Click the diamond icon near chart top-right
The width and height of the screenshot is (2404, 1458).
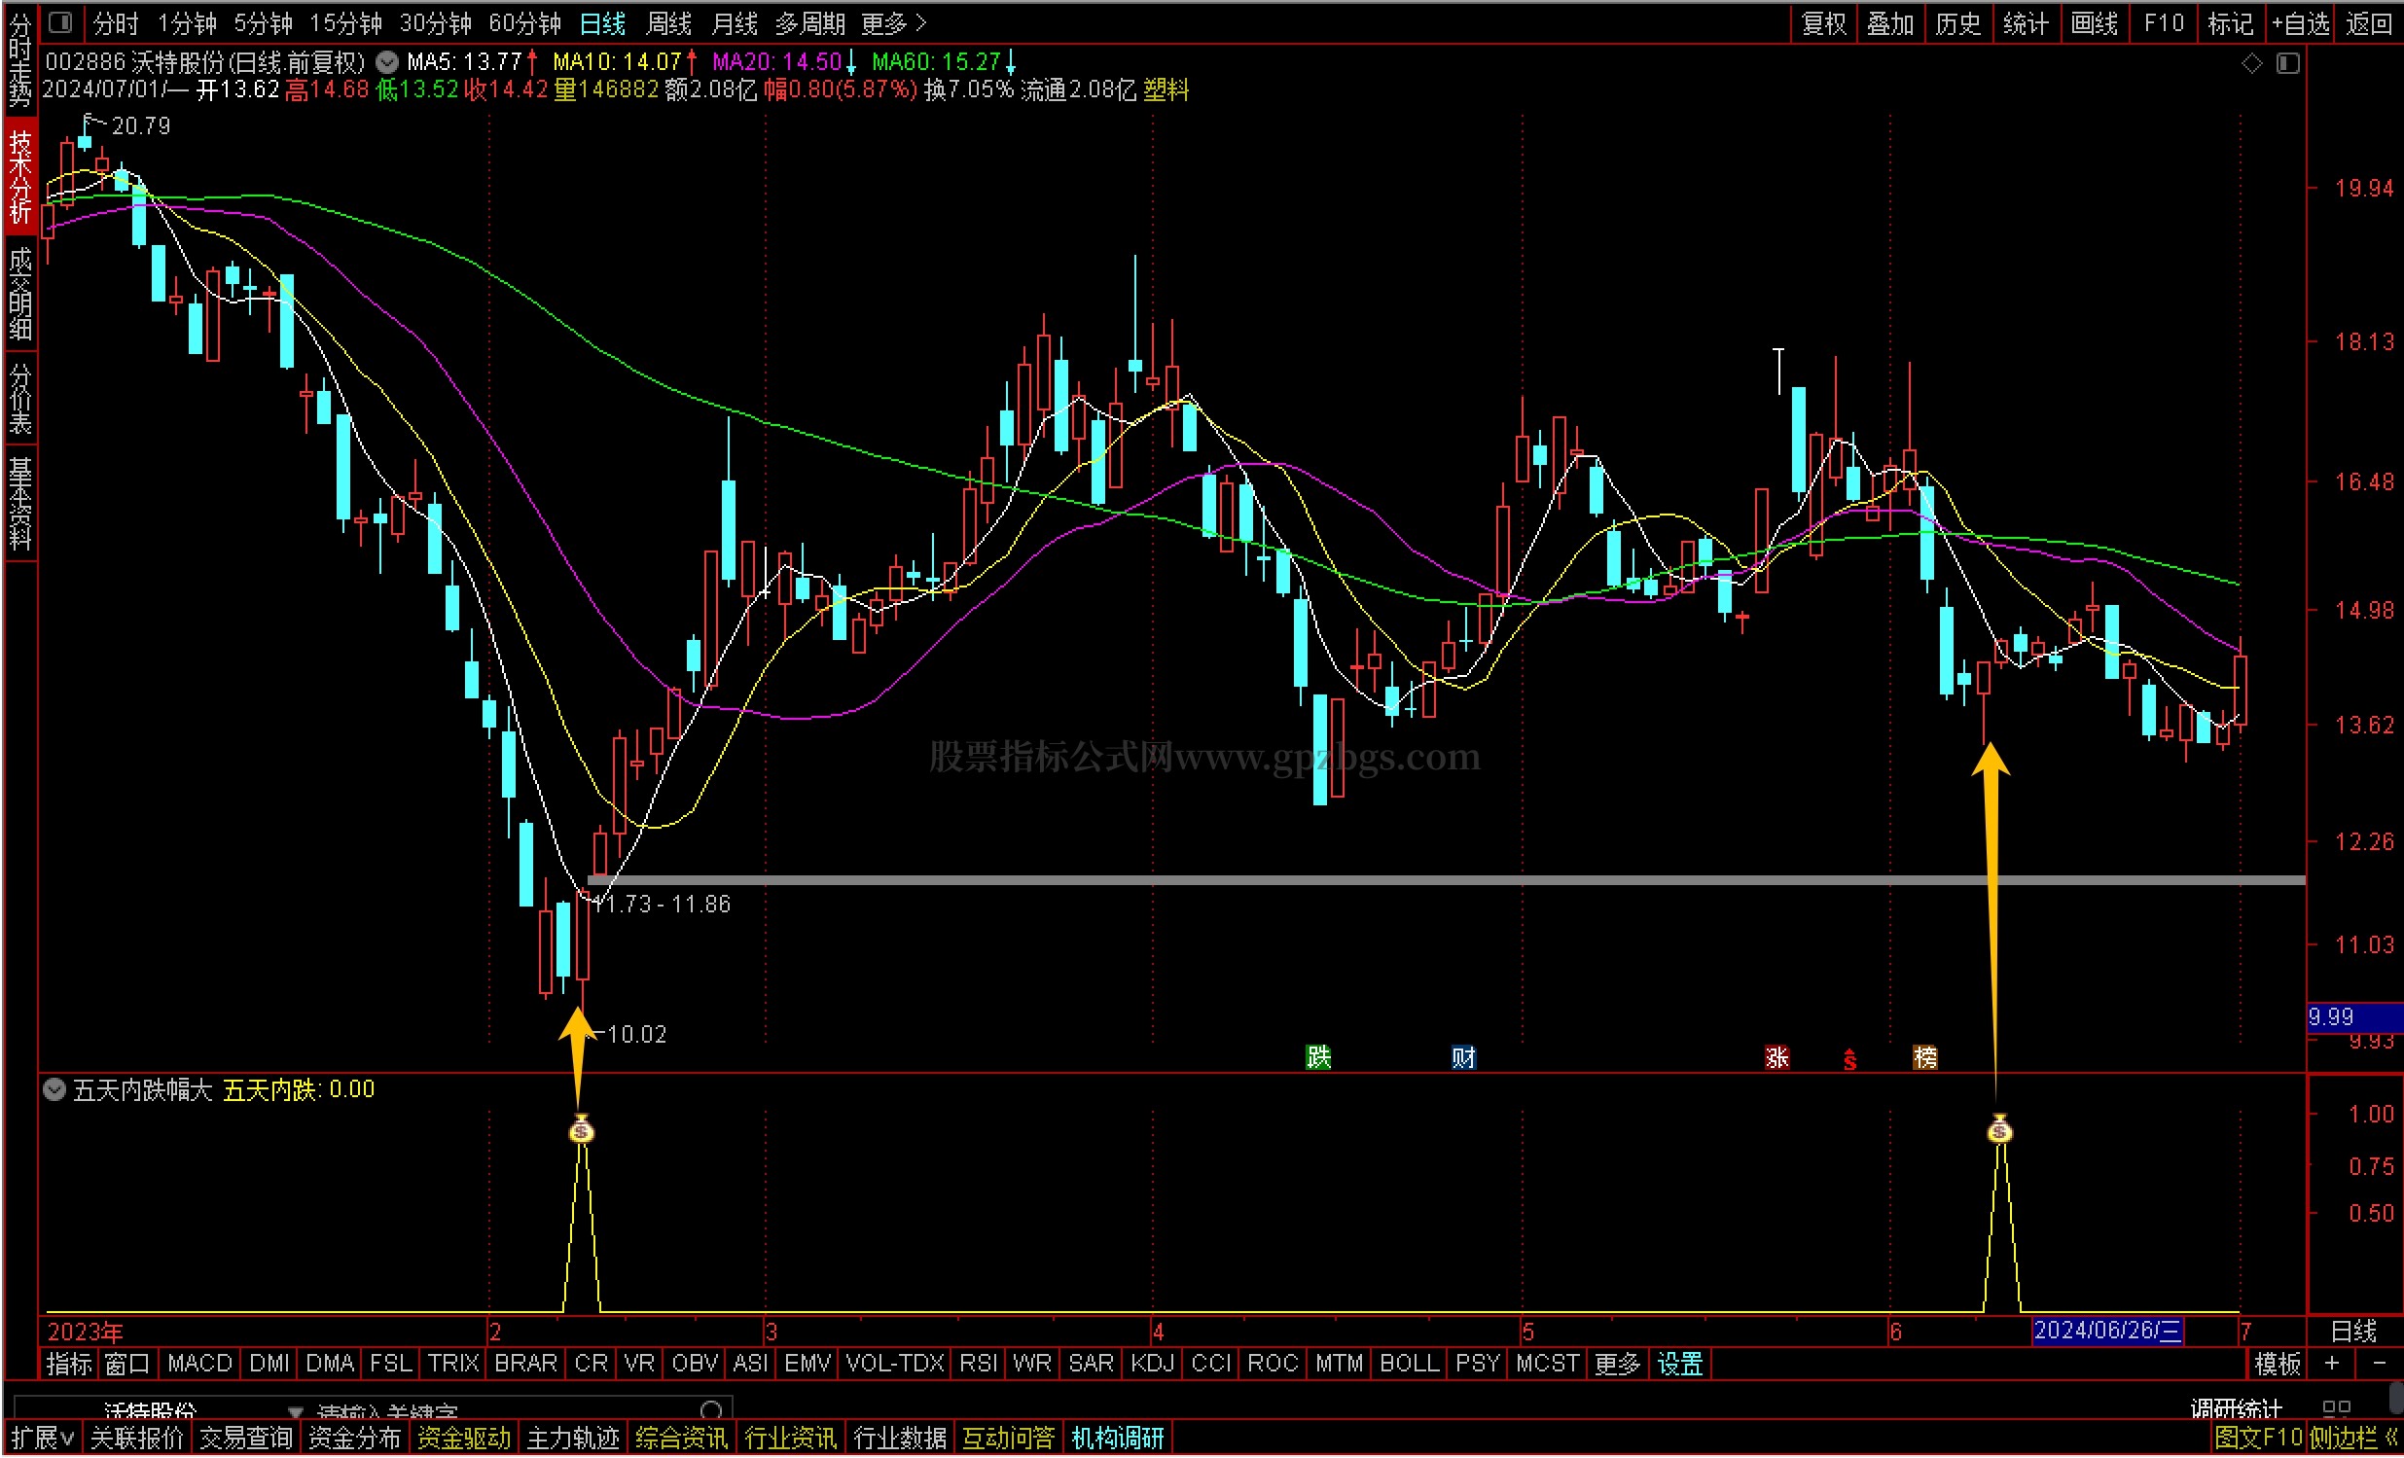(x=2252, y=63)
